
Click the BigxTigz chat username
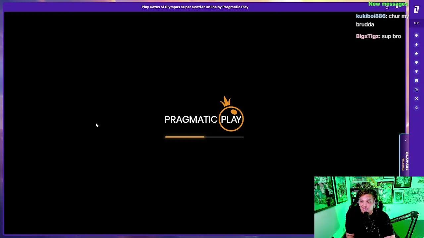point(367,36)
